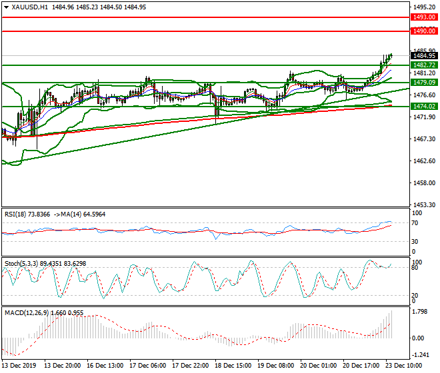Click the green 1474.02 support label
Image resolution: width=440 pixels, height=373 pixels.
click(x=424, y=107)
